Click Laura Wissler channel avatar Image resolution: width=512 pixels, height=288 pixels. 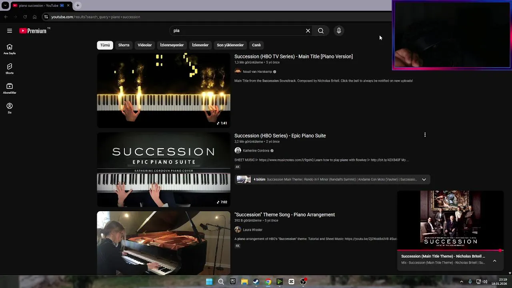pyautogui.click(x=238, y=230)
